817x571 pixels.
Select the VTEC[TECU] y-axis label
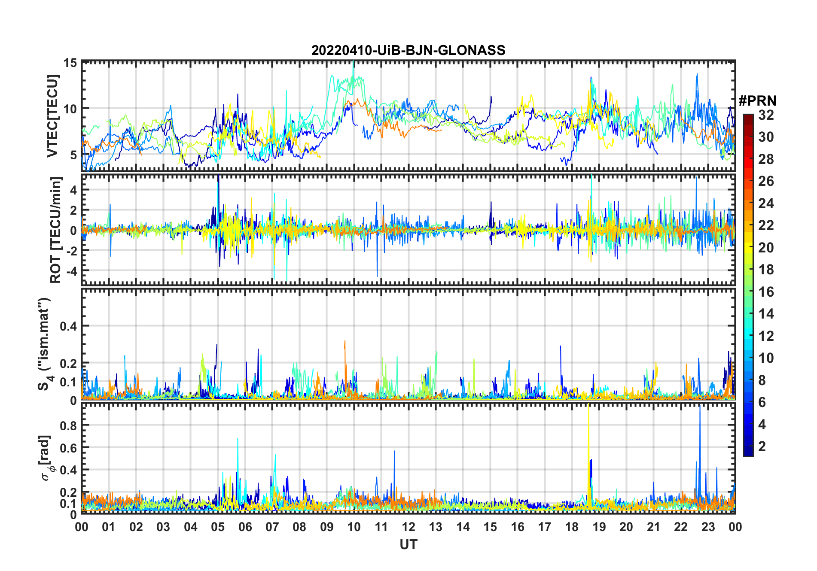tap(52, 116)
